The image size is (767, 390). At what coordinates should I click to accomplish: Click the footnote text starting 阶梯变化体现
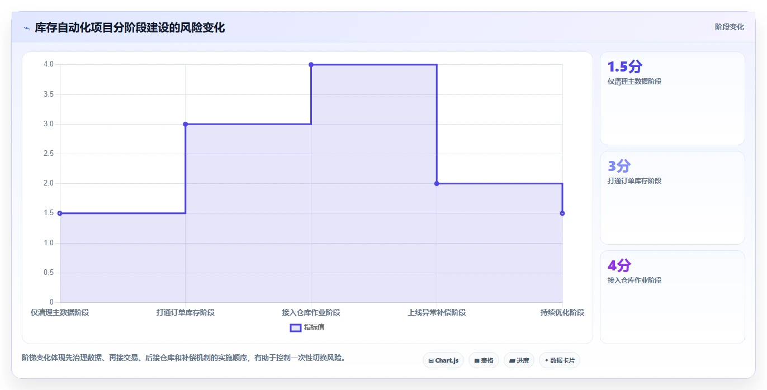pos(184,358)
